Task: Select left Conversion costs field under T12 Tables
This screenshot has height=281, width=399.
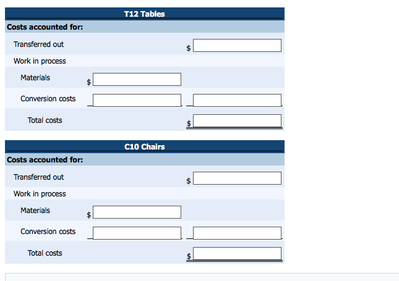Action: [137, 100]
